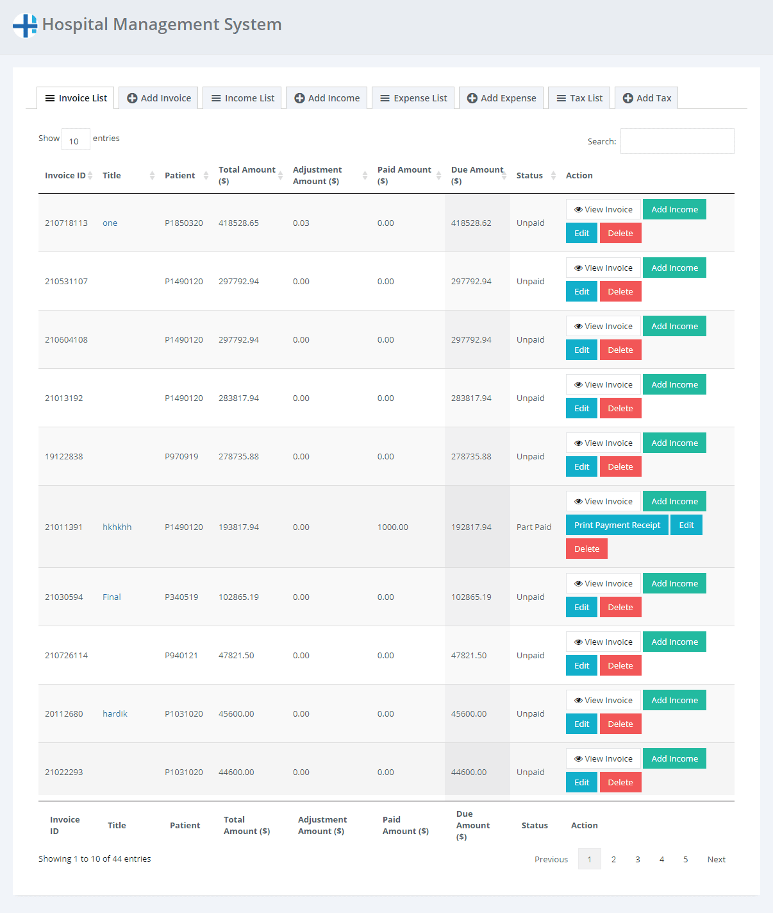Click inside the Search input field
773x913 pixels.
(677, 141)
